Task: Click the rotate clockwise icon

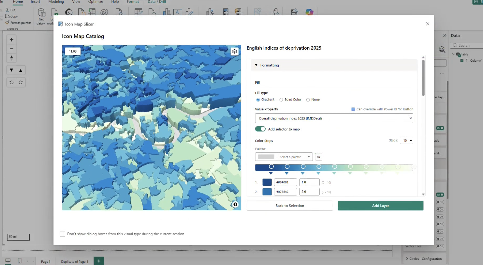Action: 21,82
